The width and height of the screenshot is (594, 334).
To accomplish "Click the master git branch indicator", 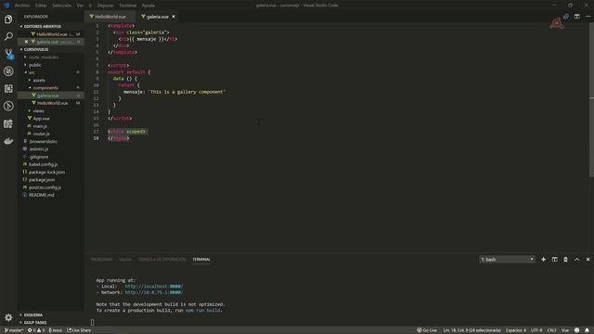I will tap(14, 330).
